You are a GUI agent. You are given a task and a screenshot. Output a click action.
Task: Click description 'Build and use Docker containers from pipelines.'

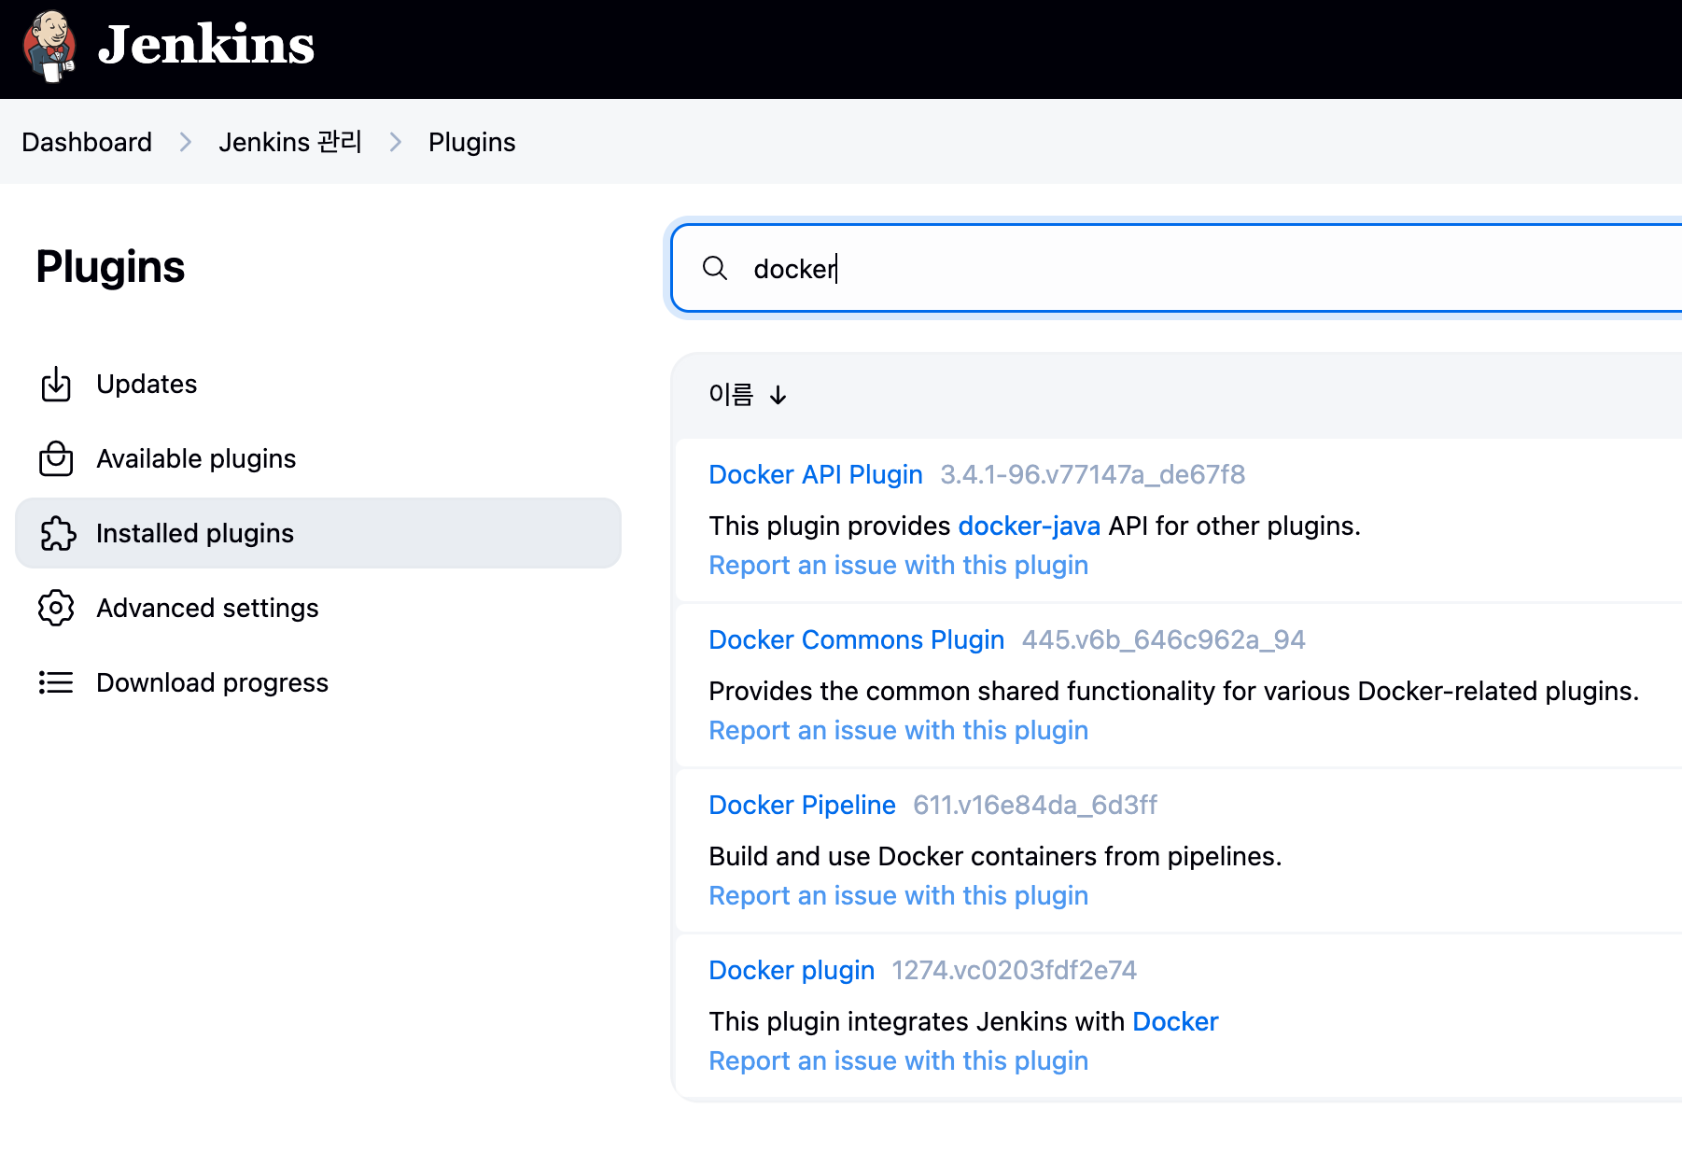click(995, 856)
